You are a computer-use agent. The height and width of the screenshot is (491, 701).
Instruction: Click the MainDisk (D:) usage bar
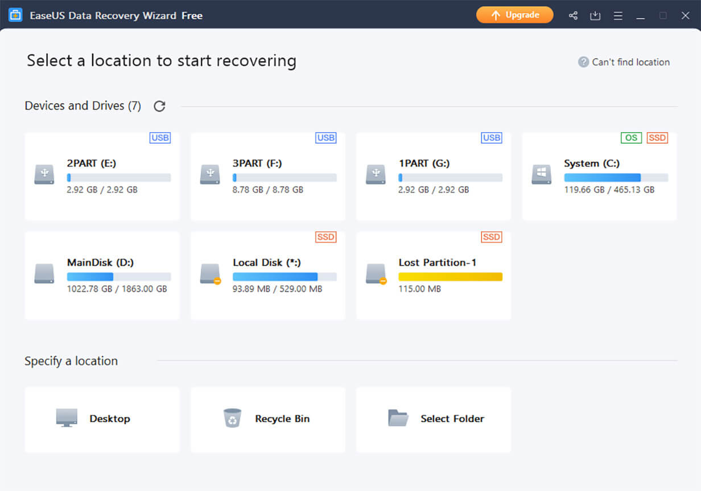click(x=119, y=277)
